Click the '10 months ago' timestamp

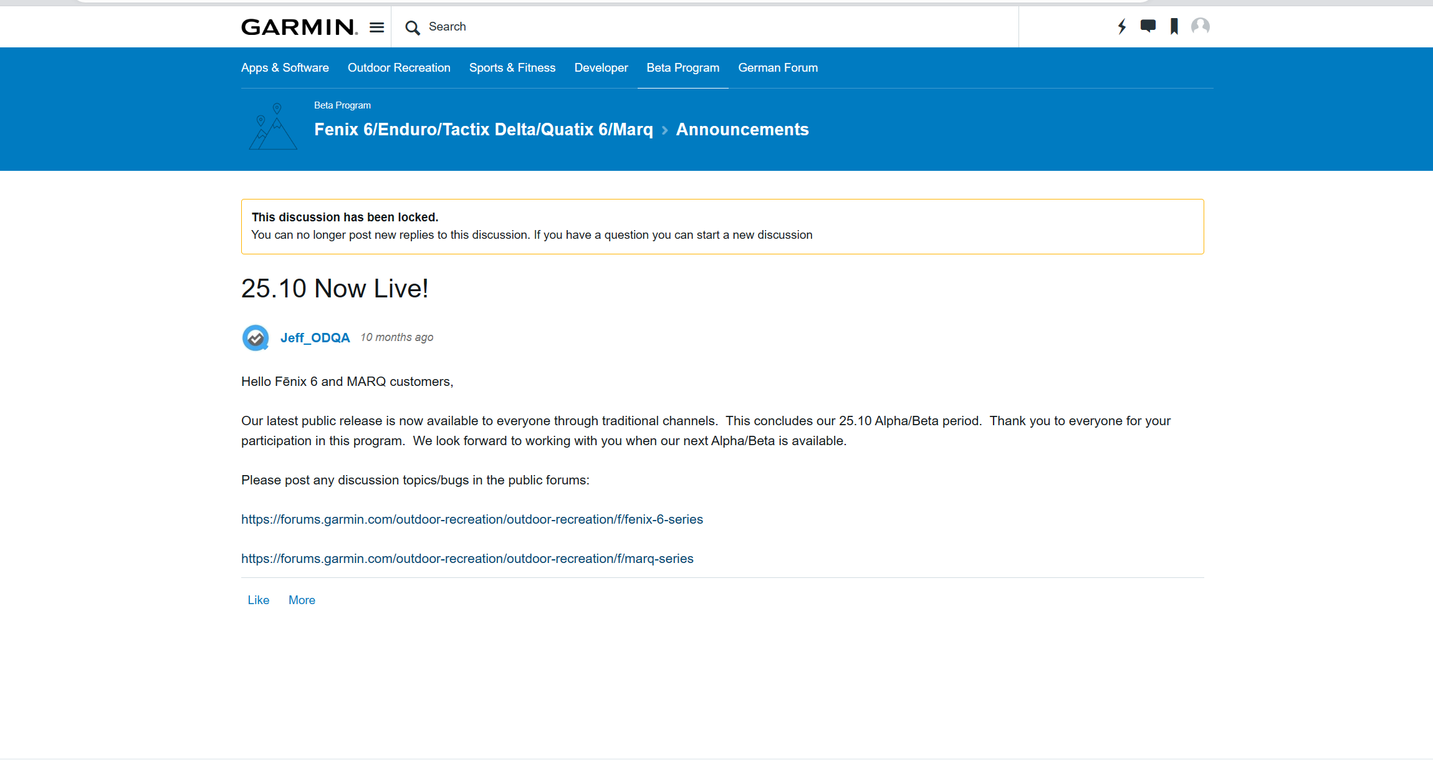[x=397, y=337]
